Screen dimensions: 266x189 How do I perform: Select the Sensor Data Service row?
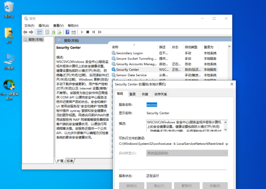coord(131,75)
